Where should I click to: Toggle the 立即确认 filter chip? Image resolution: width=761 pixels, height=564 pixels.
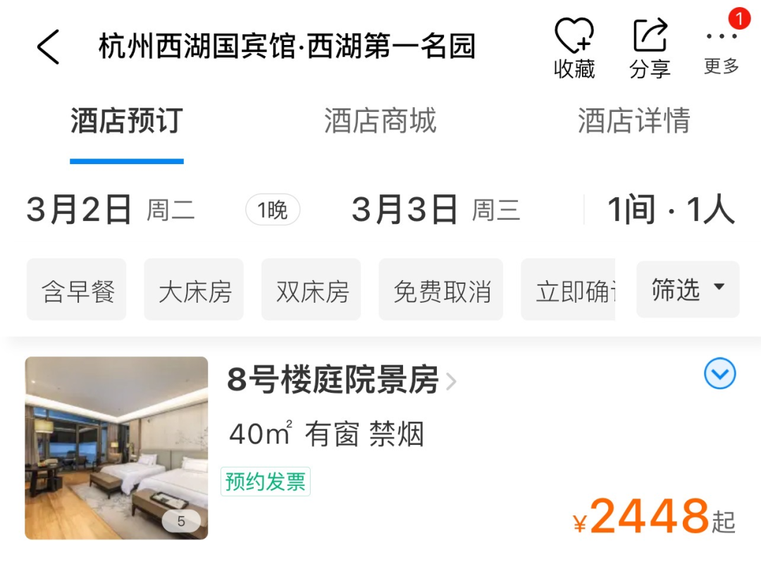[569, 290]
